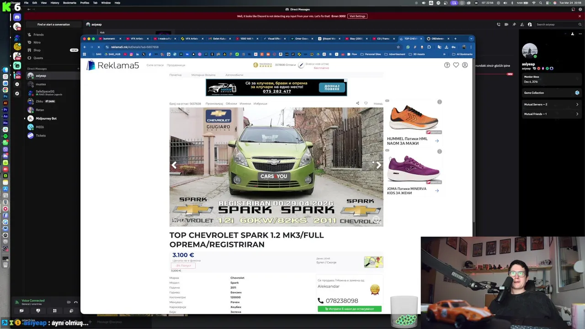The image size is (585, 329).
Task: Click the purple JOMA shoe thumbnail
Action: coord(414,168)
